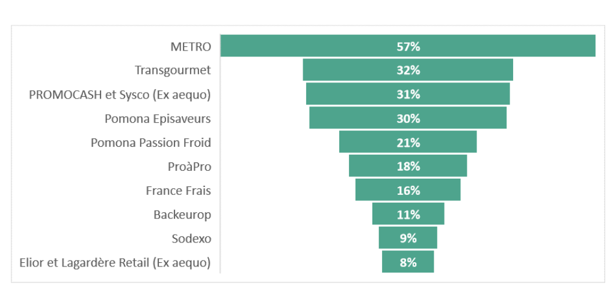Select the Pomona Episaveurs label text
This screenshot has width=616, height=308.
tap(158, 119)
